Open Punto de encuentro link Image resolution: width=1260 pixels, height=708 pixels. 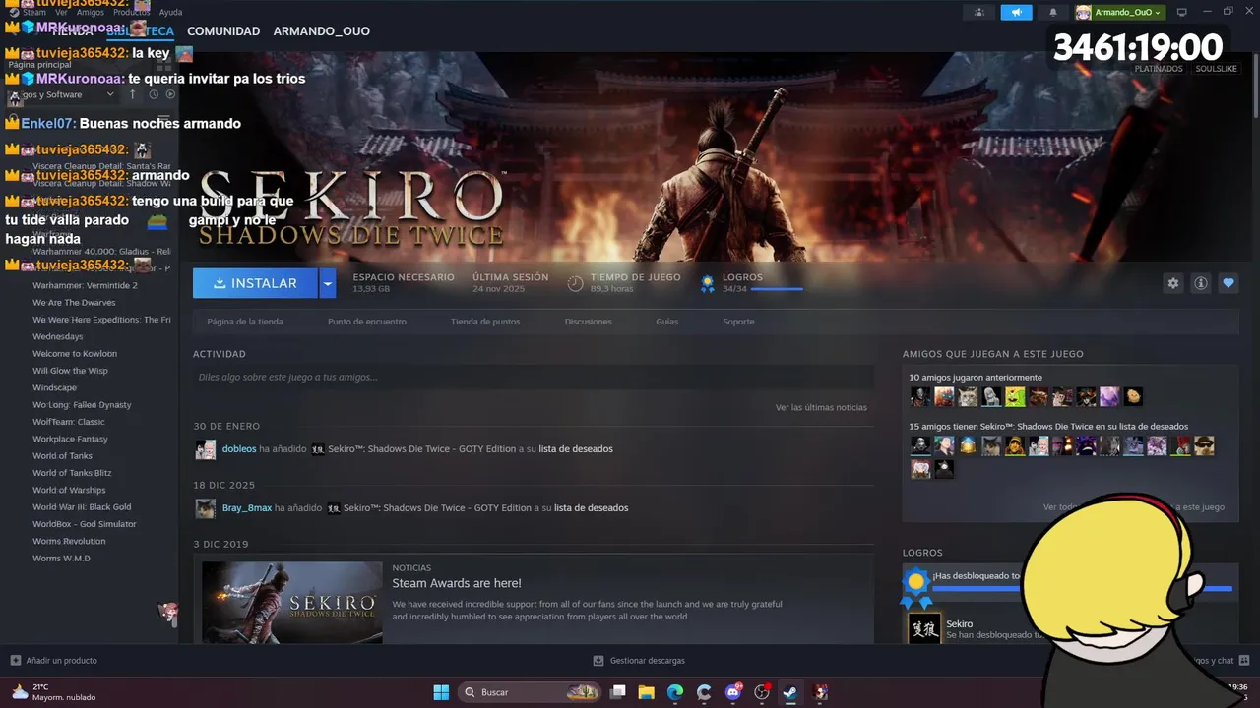(367, 322)
